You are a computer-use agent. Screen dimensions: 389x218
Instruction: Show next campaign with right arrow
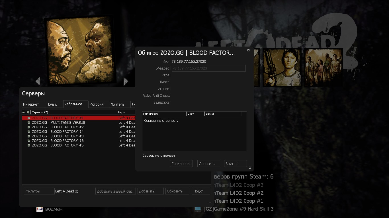pos(126,81)
